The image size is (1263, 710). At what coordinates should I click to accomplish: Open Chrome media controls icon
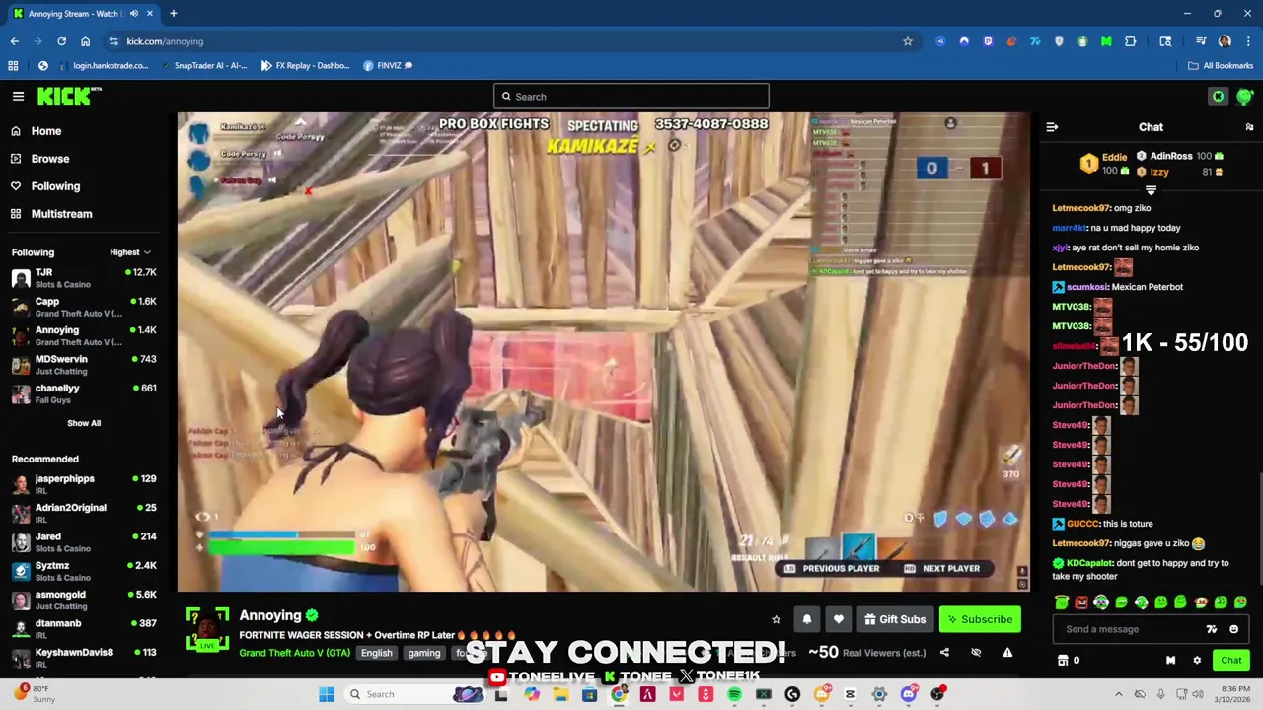1201,41
